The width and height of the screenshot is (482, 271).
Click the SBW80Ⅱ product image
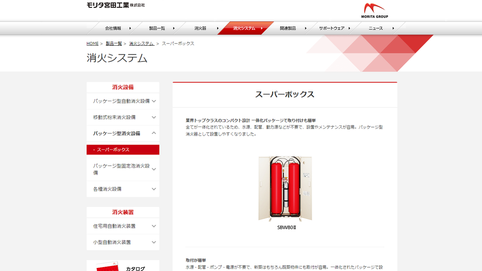285,188
